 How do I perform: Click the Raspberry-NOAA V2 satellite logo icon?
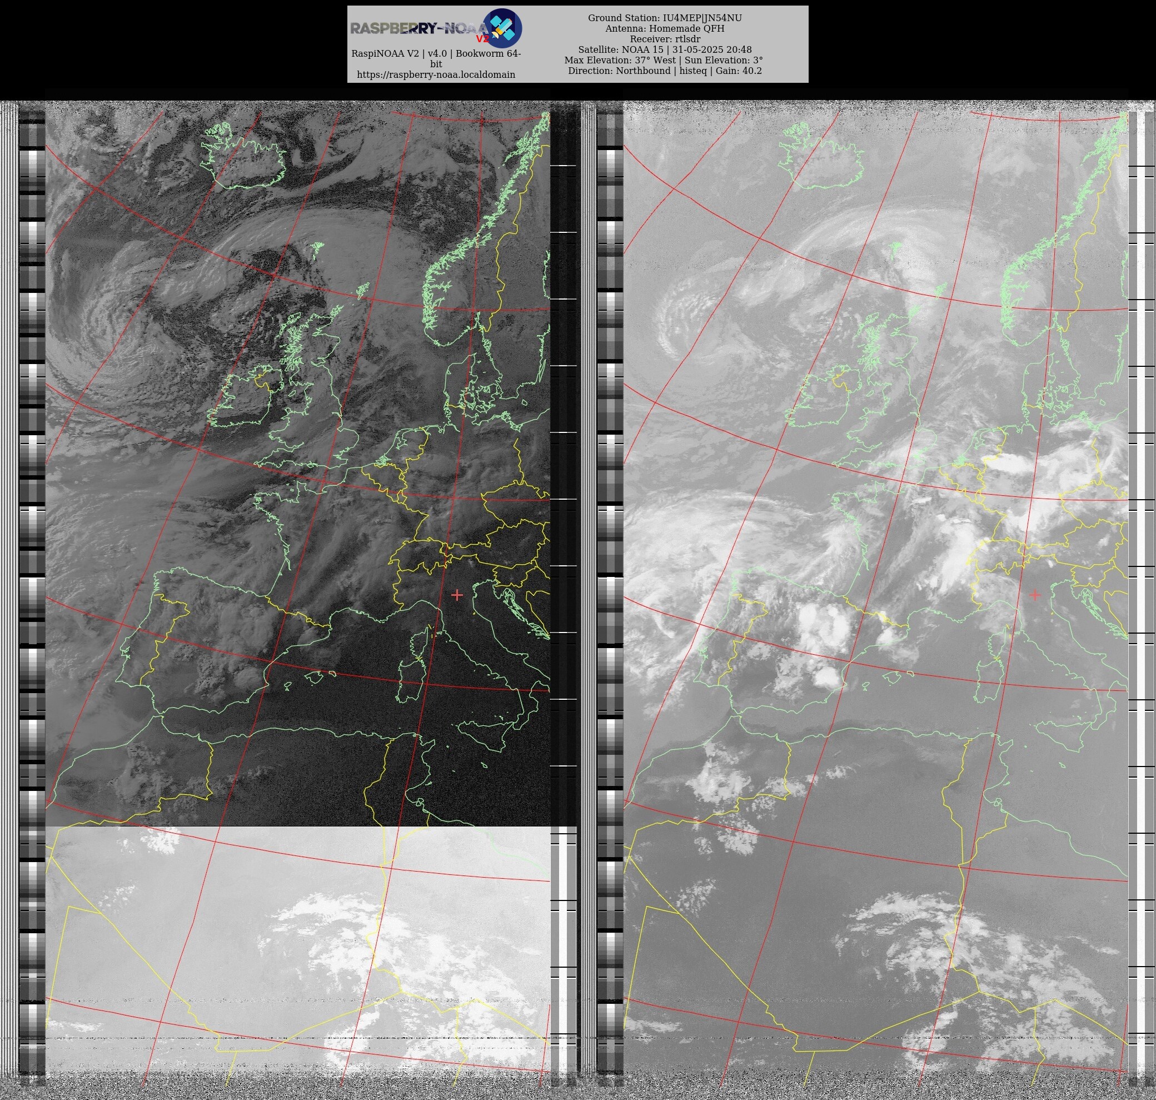point(502,28)
